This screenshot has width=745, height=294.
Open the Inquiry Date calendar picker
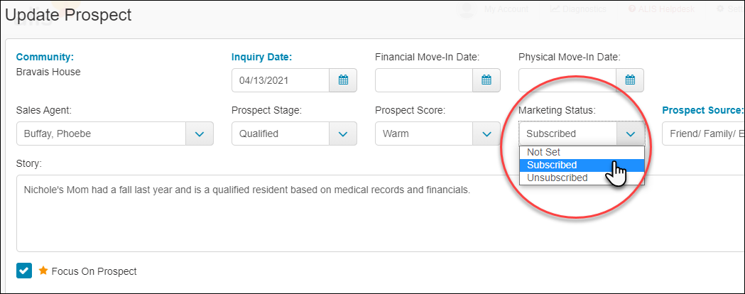343,80
